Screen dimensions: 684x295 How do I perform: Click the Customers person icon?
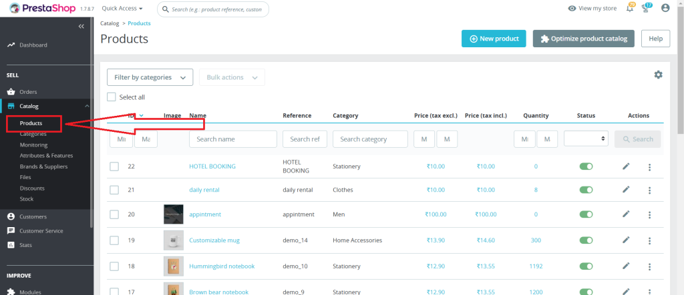[11, 216]
